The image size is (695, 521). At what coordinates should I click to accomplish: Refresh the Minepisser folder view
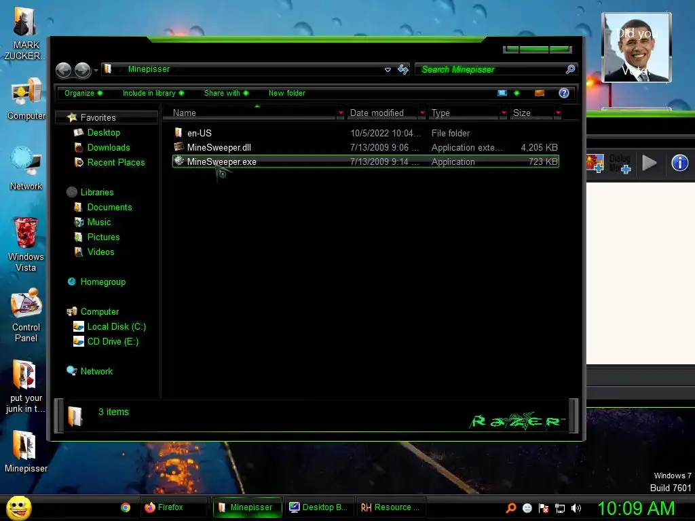coord(403,70)
